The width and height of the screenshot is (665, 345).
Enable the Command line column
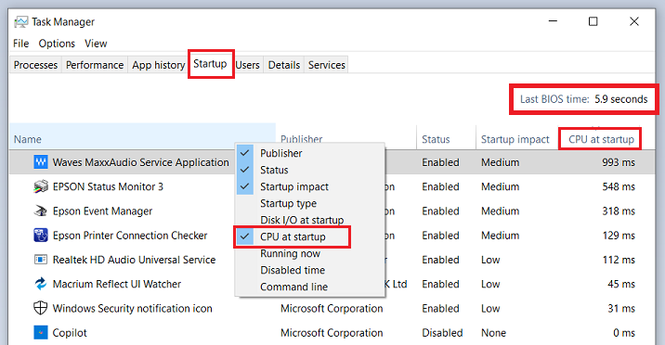pos(309,287)
